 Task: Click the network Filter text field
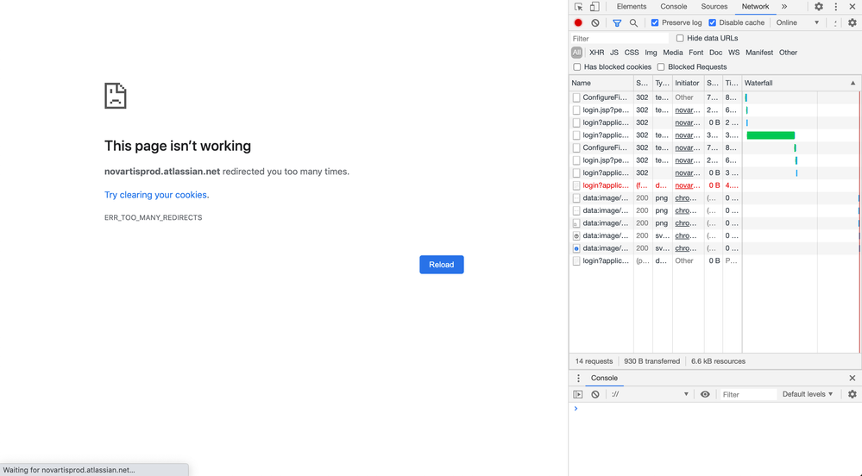620,39
